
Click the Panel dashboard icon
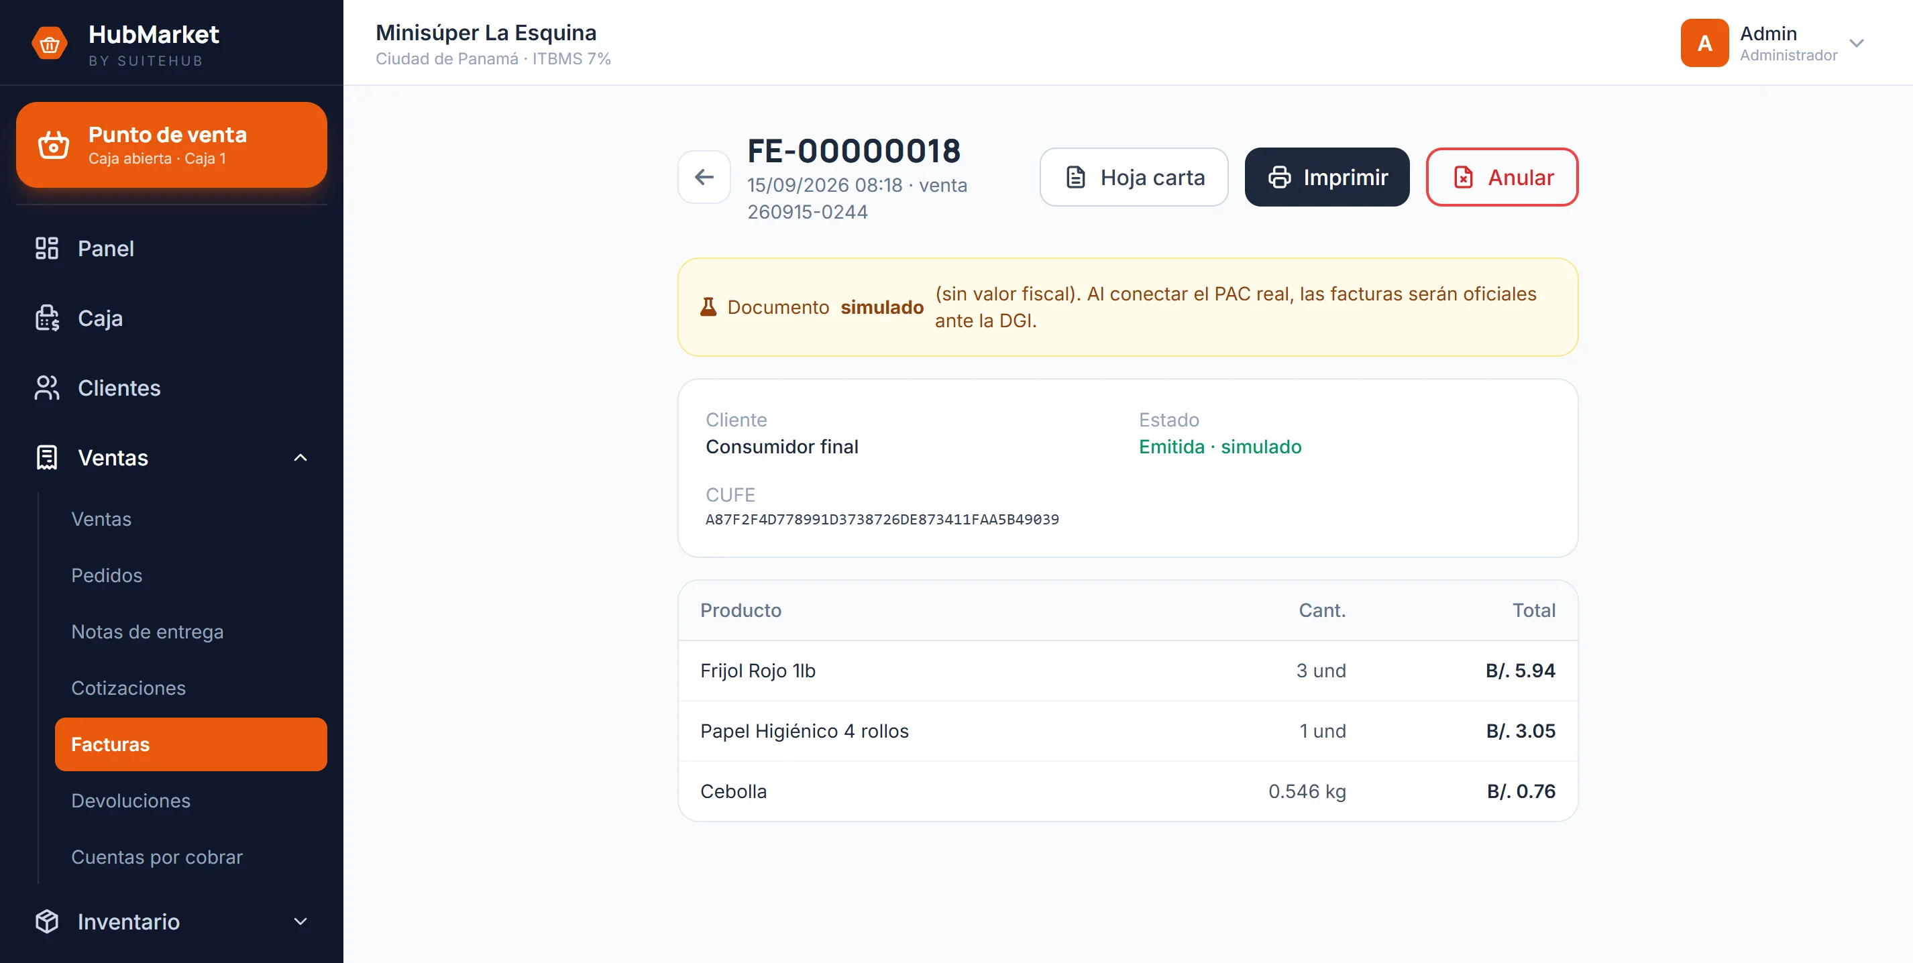pos(47,248)
